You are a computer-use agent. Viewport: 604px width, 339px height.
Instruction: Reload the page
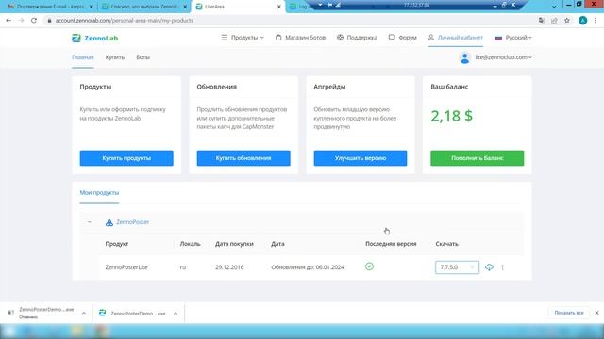[x=34, y=21]
